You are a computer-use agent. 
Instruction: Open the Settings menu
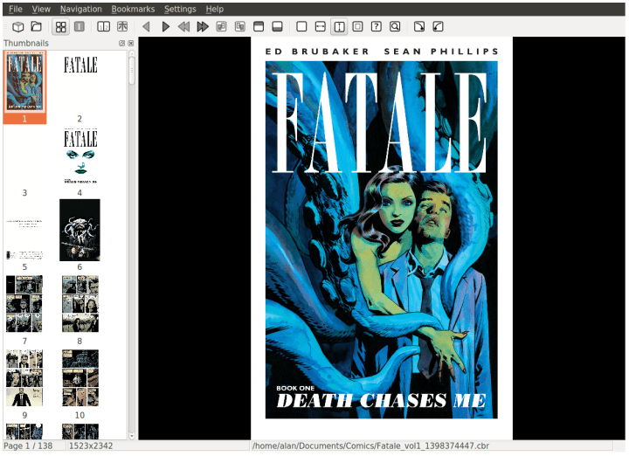[x=180, y=9]
